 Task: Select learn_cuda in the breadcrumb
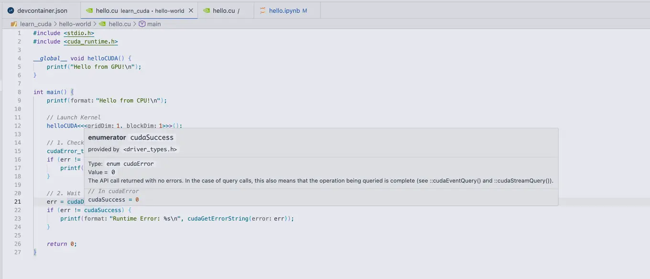[x=35, y=24]
